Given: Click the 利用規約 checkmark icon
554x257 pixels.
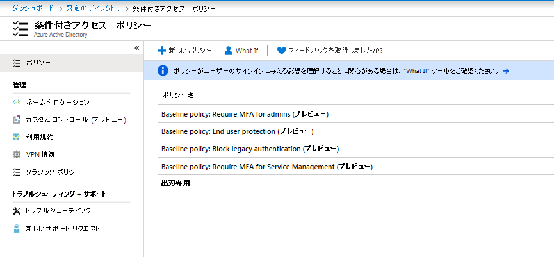Looking at the screenshot, I should point(16,137).
